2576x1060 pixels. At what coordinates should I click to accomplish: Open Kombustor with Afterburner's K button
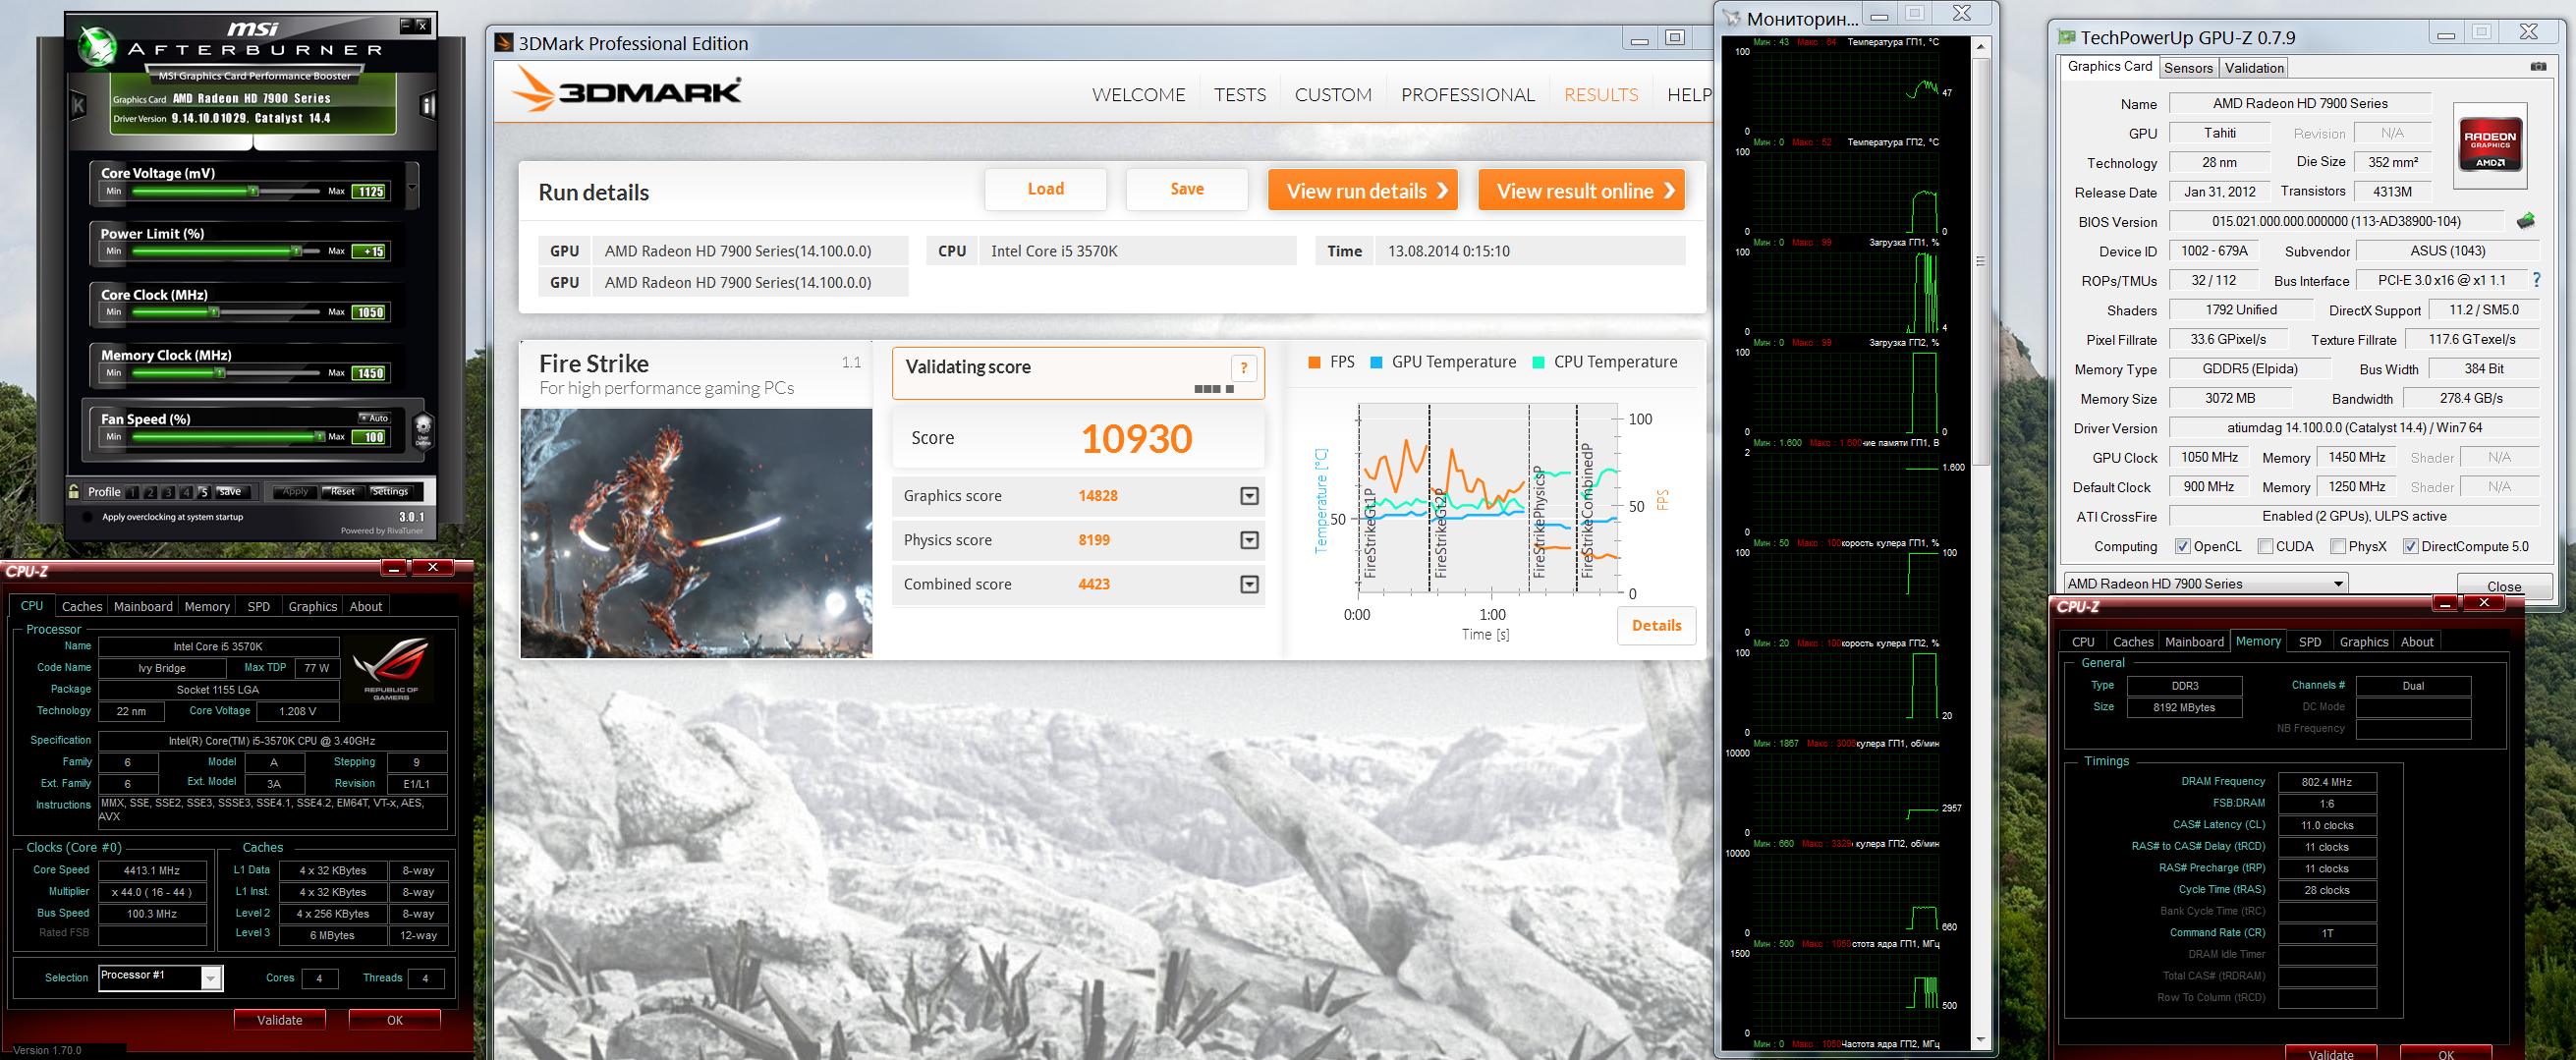point(79,105)
